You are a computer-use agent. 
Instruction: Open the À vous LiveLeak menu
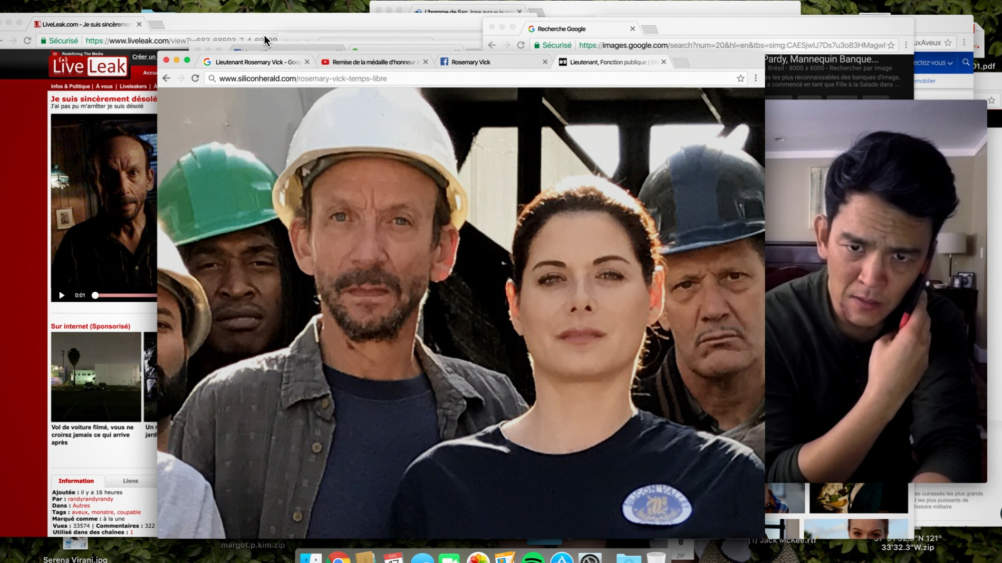(104, 86)
